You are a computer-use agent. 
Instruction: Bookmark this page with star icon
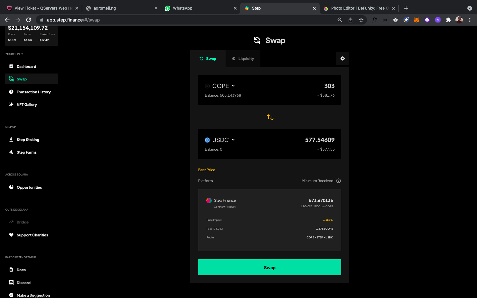coord(361,20)
